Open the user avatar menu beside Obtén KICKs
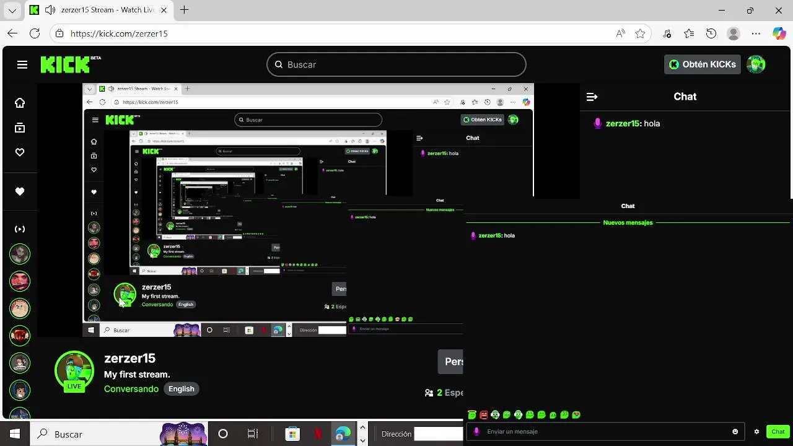Image resolution: width=793 pixels, height=446 pixels. [x=756, y=64]
